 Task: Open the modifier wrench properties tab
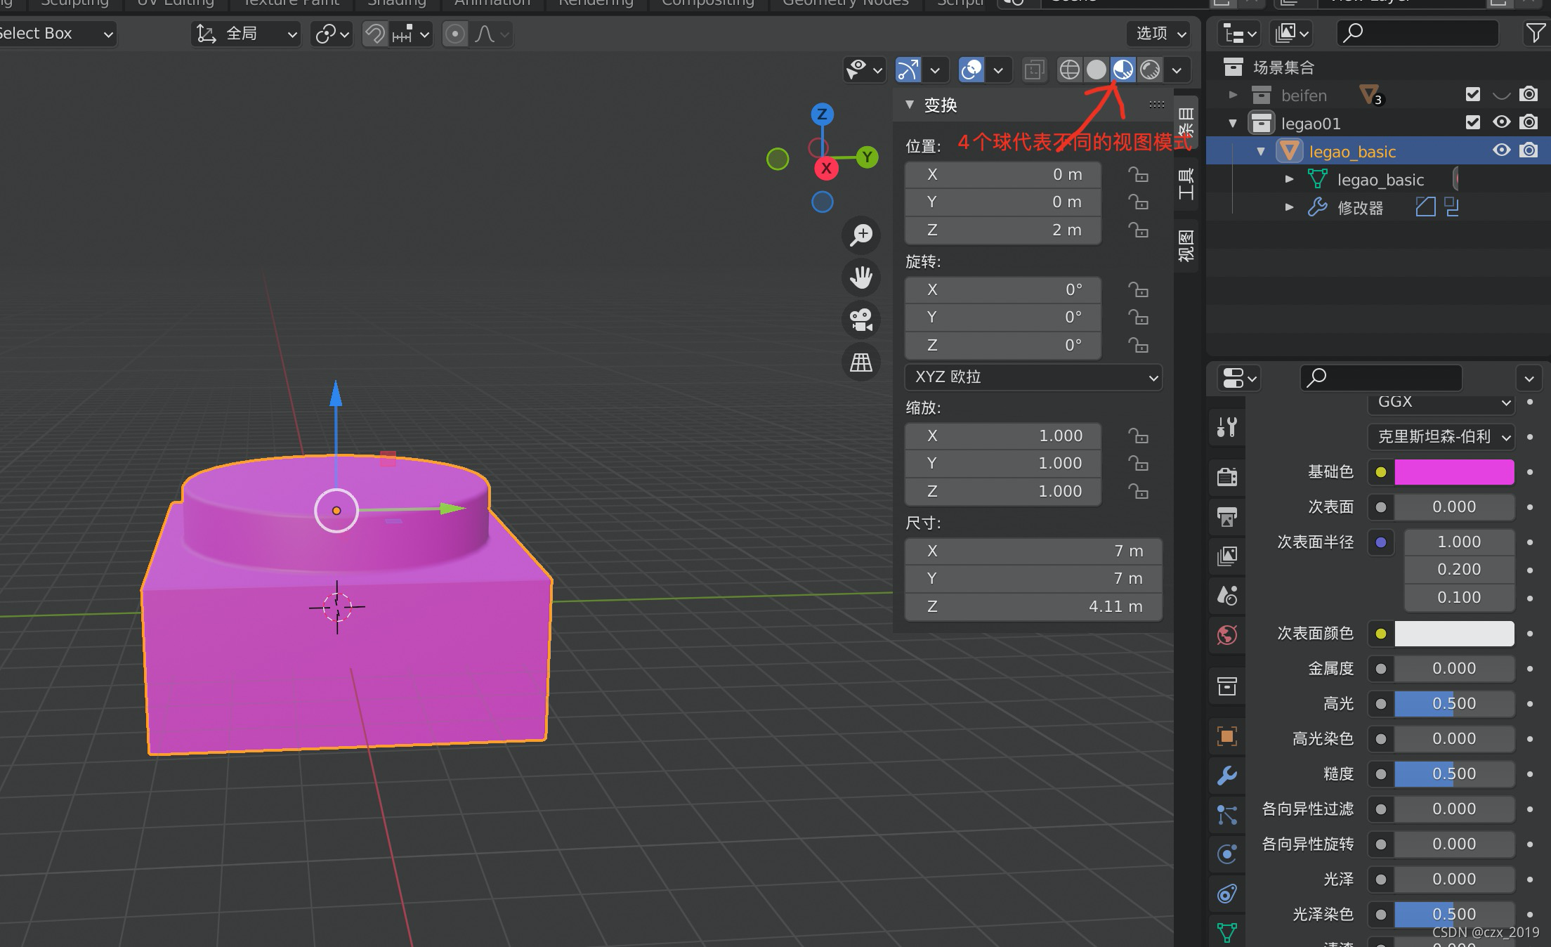tap(1227, 776)
